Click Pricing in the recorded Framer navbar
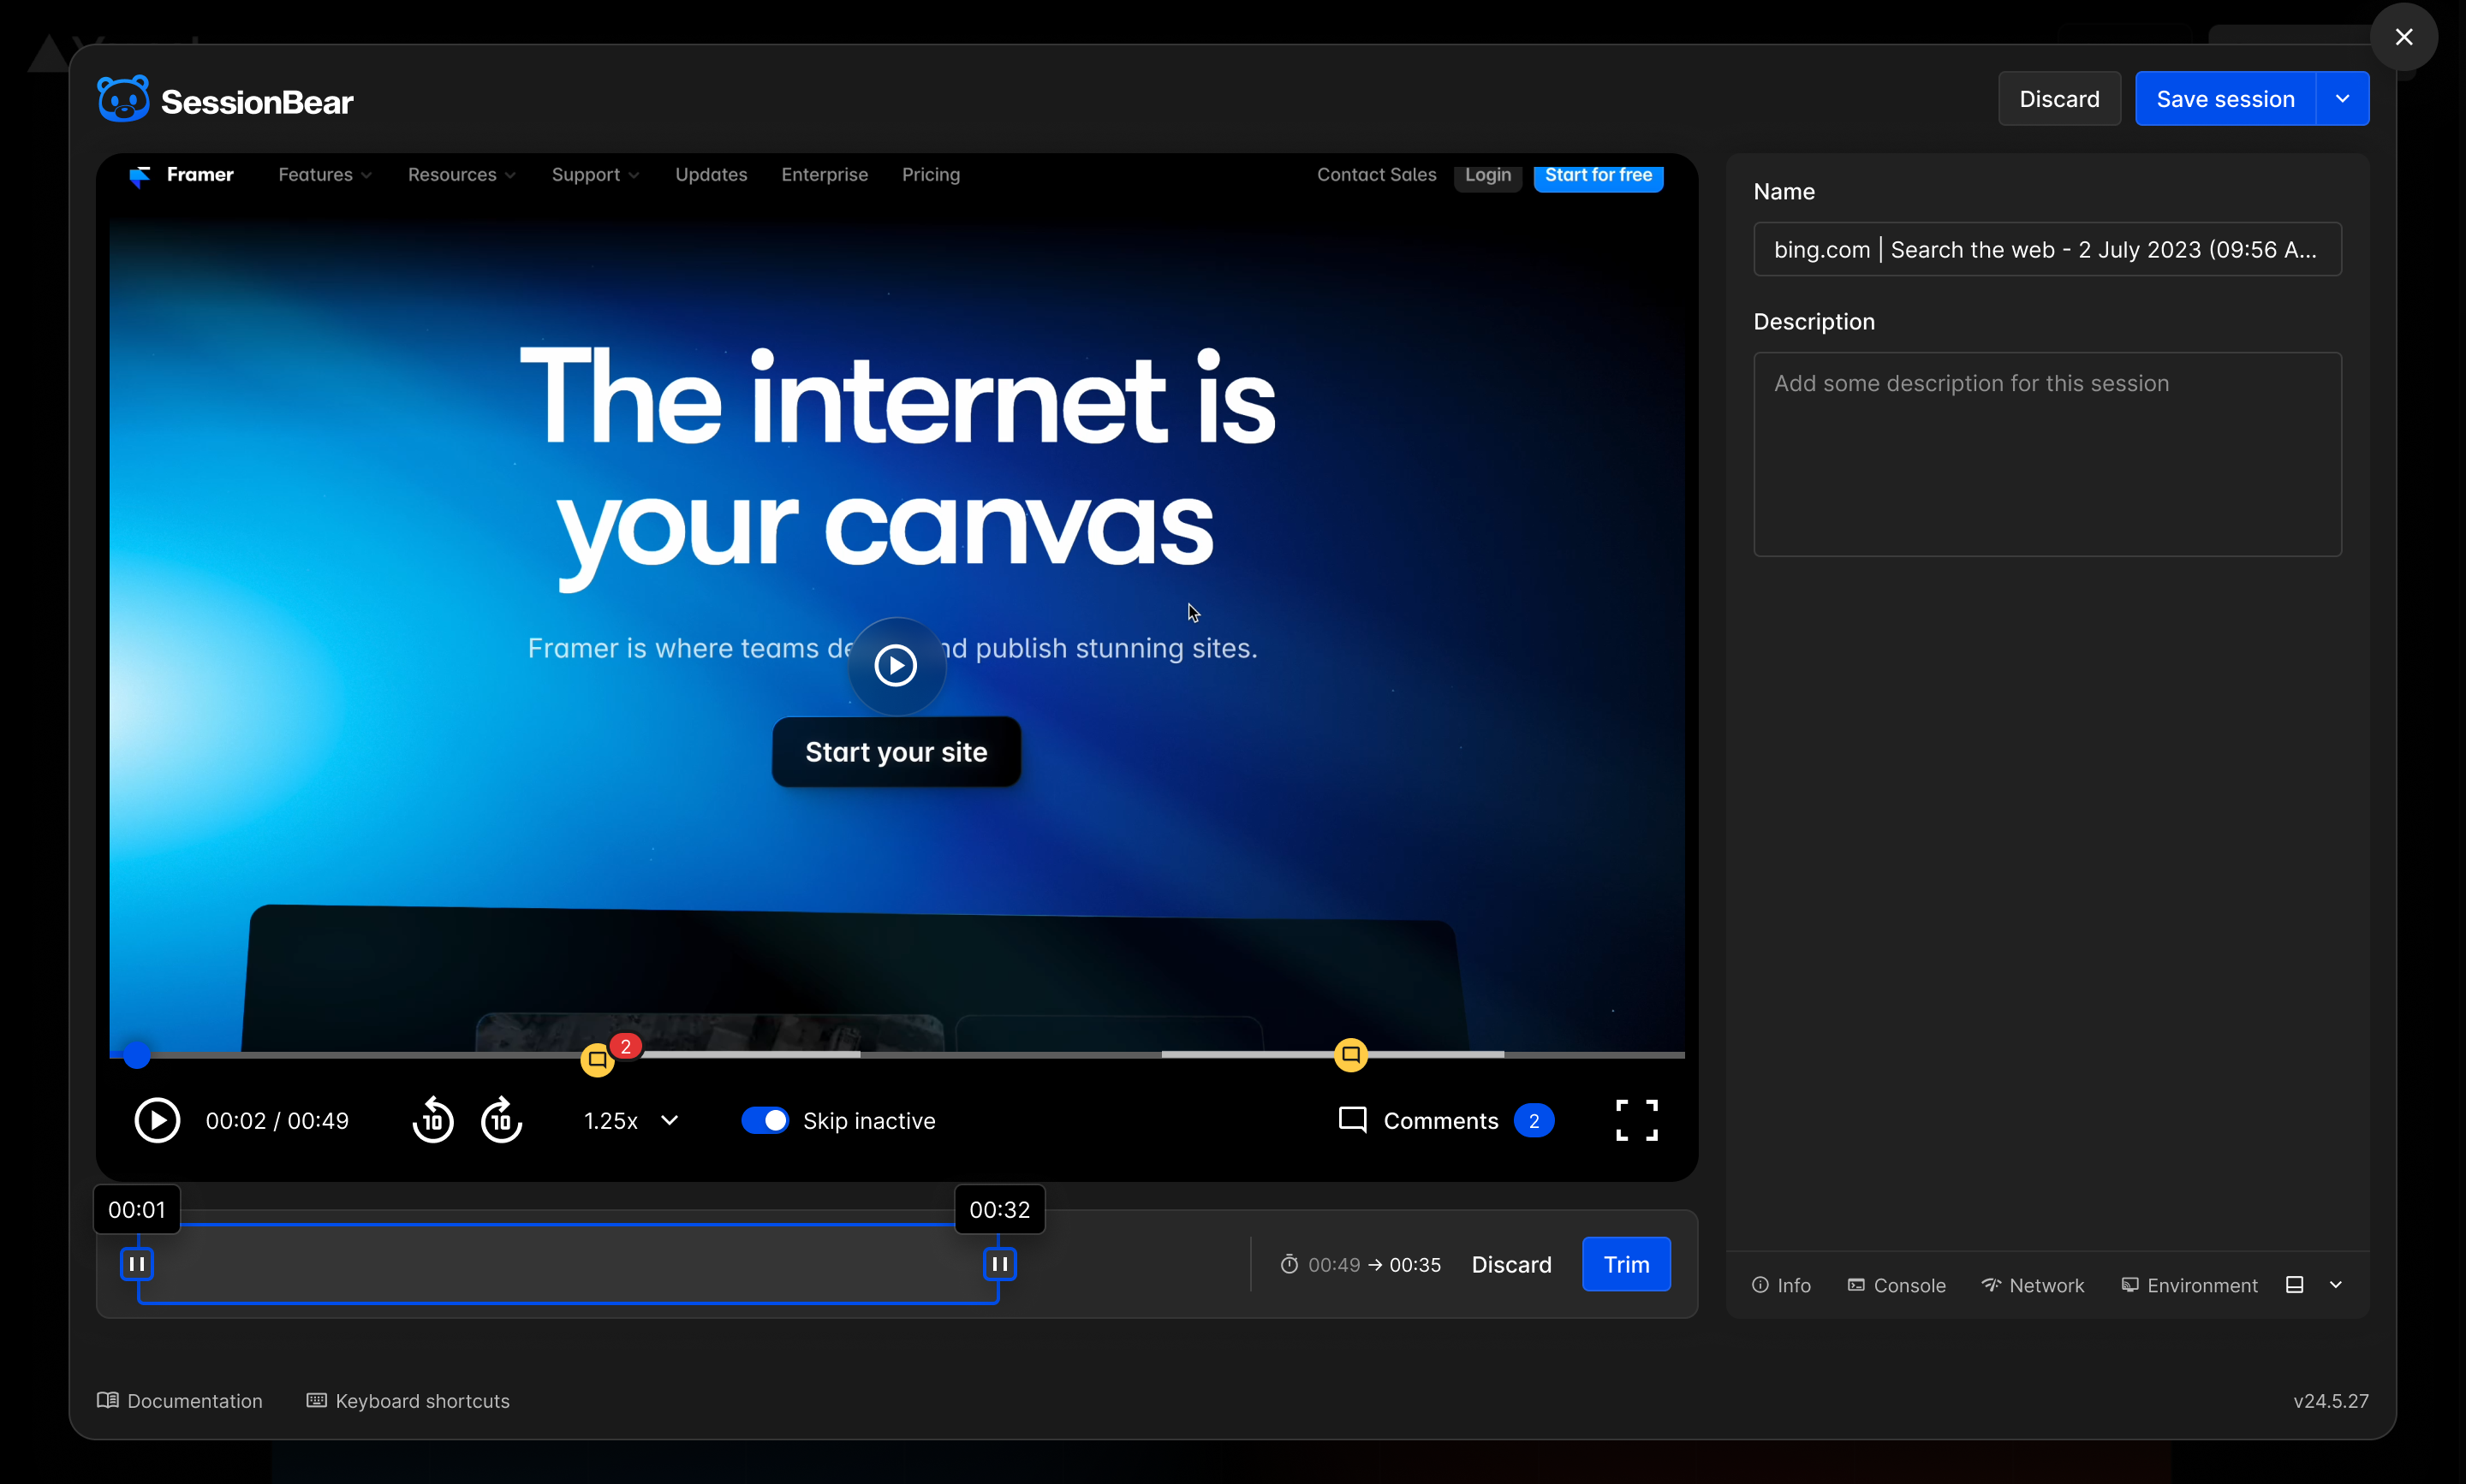The height and width of the screenshot is (1484, 2466). pos(932,175)
